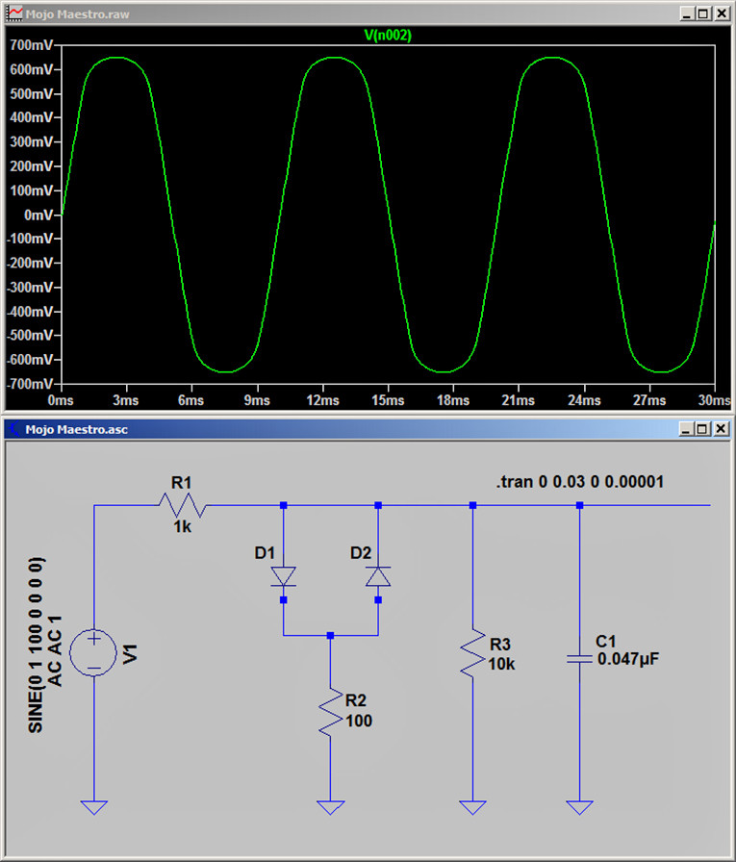Click the D1 label

[x=265, y=553]
